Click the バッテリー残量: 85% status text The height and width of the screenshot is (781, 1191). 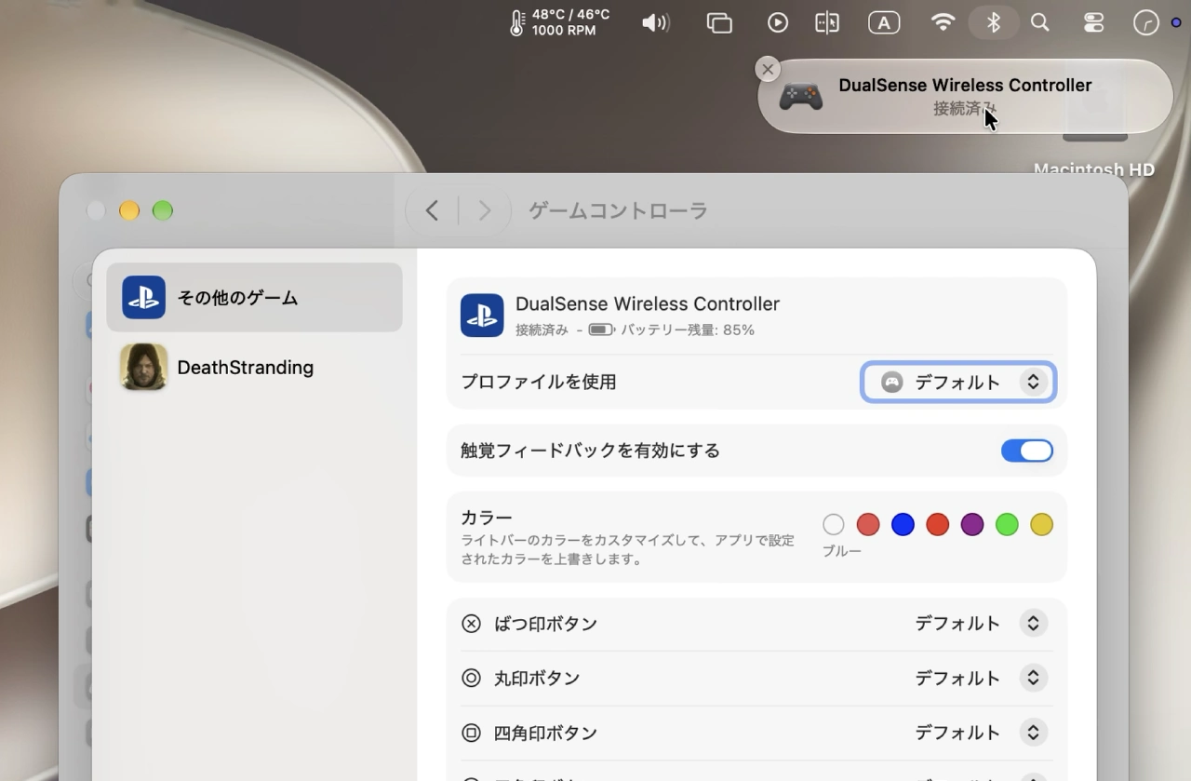pyautogui.click(x=688, y=330)
